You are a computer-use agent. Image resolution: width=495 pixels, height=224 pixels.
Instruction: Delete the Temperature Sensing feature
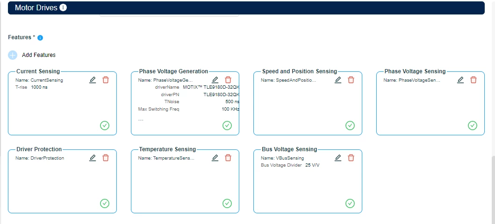[228, 158]
